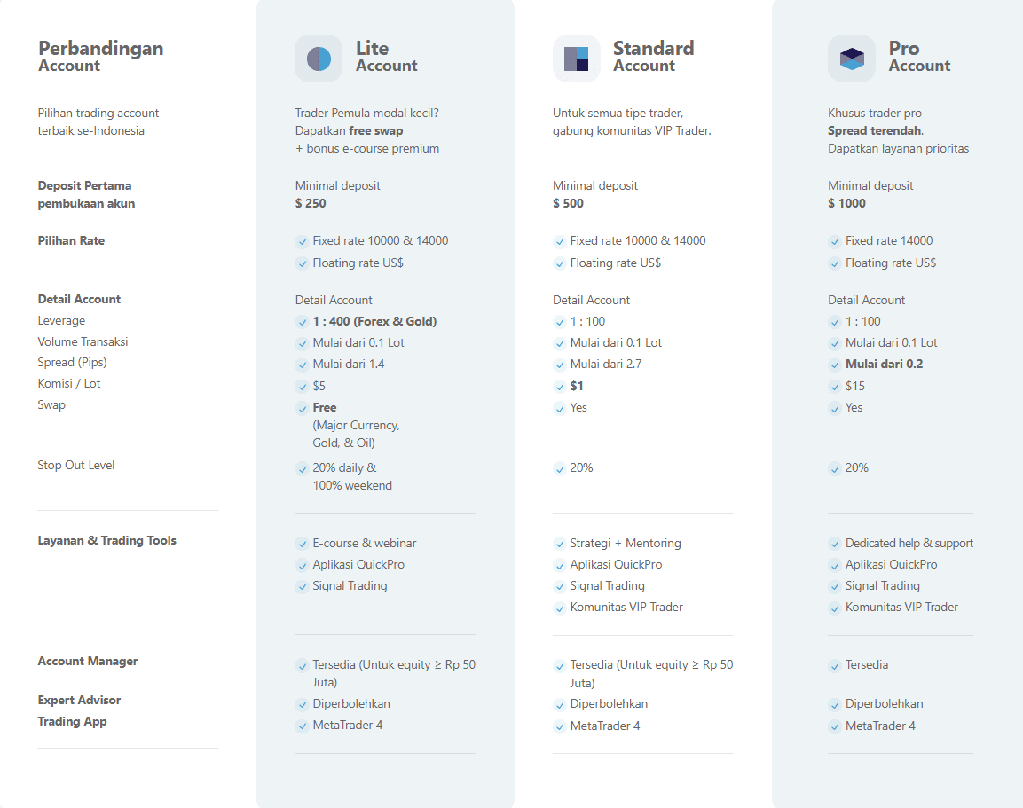1023x808 pixels.
Task: Click checkmark next to Lite 'E-course & webinar'
Action: 302,544
